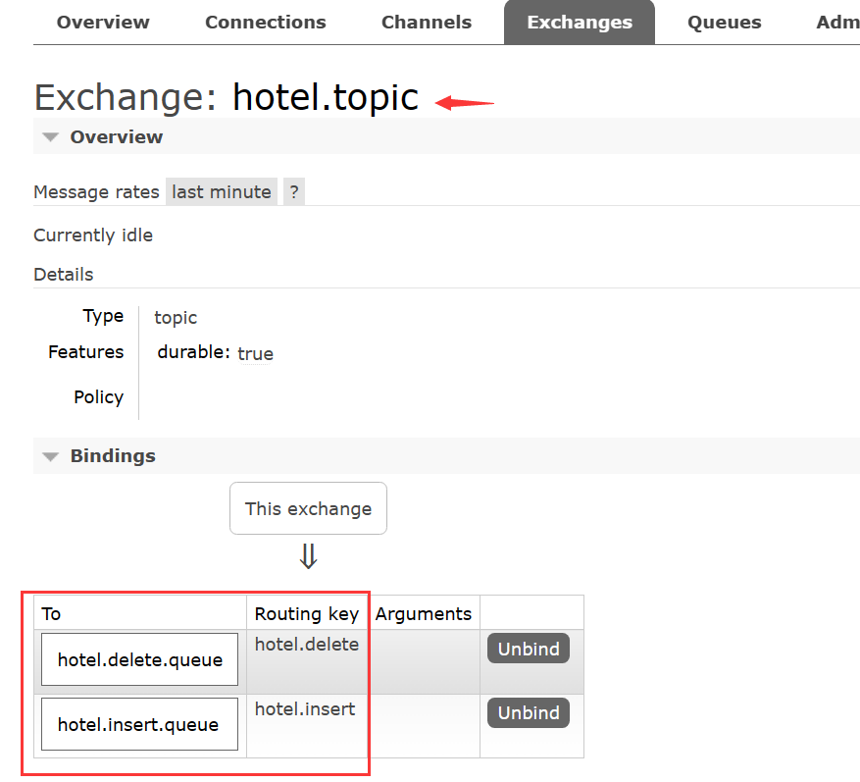Switch to the Connections tab

(266, 23)
